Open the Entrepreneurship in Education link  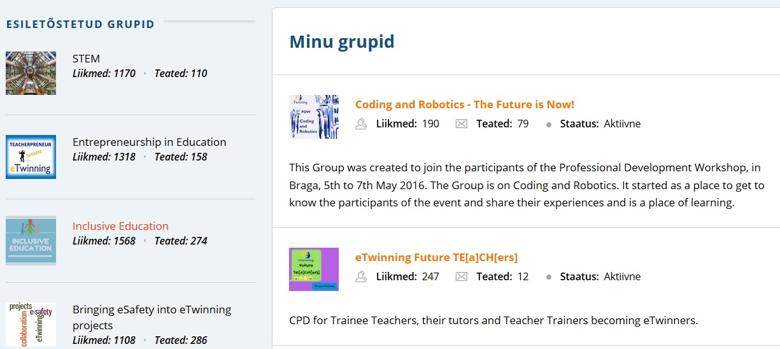[x=149, y=142]
